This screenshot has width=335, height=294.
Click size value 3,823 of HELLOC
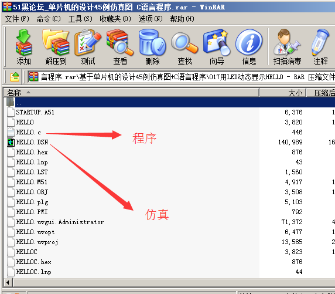click(293, 252)
